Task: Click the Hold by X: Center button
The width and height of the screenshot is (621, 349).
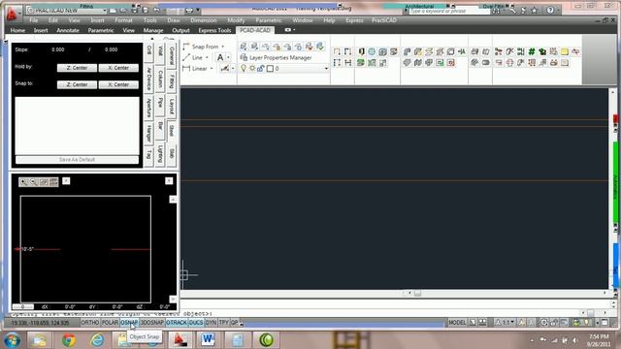Action: click(118, 68)
